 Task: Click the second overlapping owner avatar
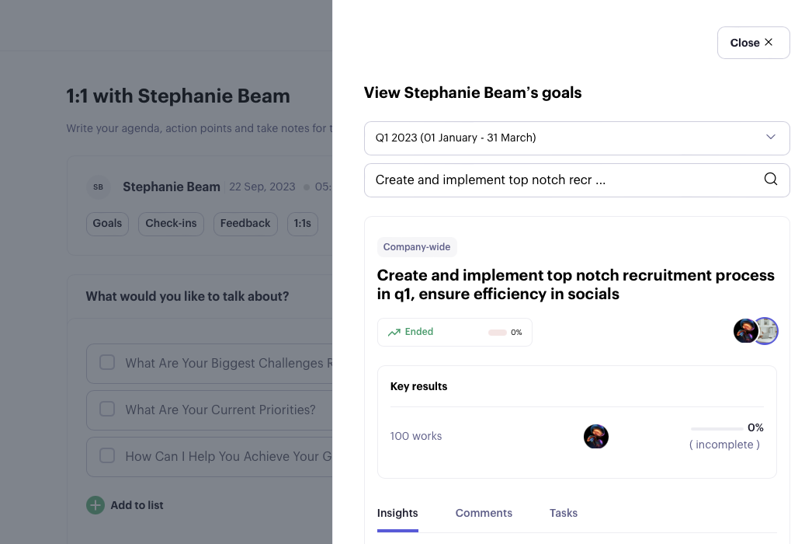769,331
